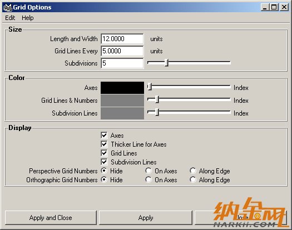This screenshot has width=292, height=230.
Task: Click the Subdivisions slider handle
Action: coord(167,63)
